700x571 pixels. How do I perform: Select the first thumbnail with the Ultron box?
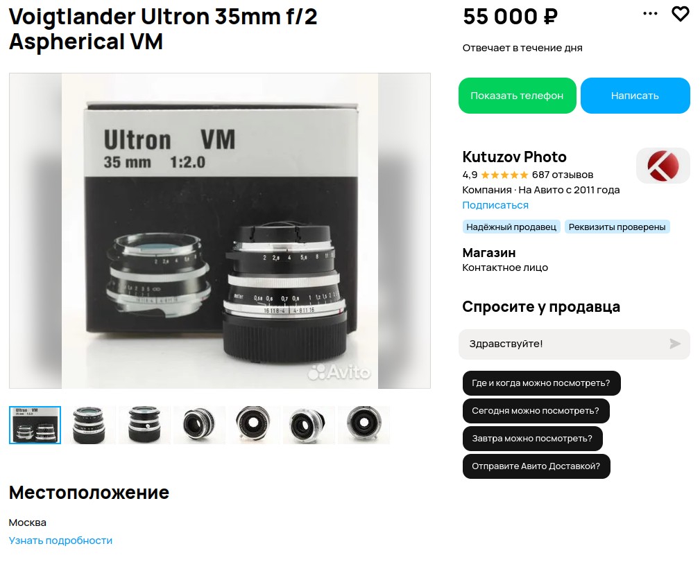pyautogui.click(x=35, y=425)
